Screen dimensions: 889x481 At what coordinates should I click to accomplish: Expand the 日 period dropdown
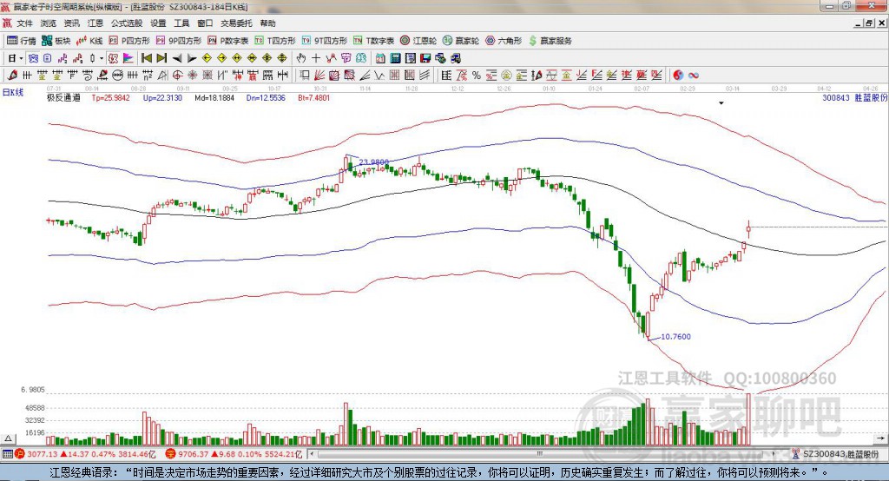coord(21,58)
